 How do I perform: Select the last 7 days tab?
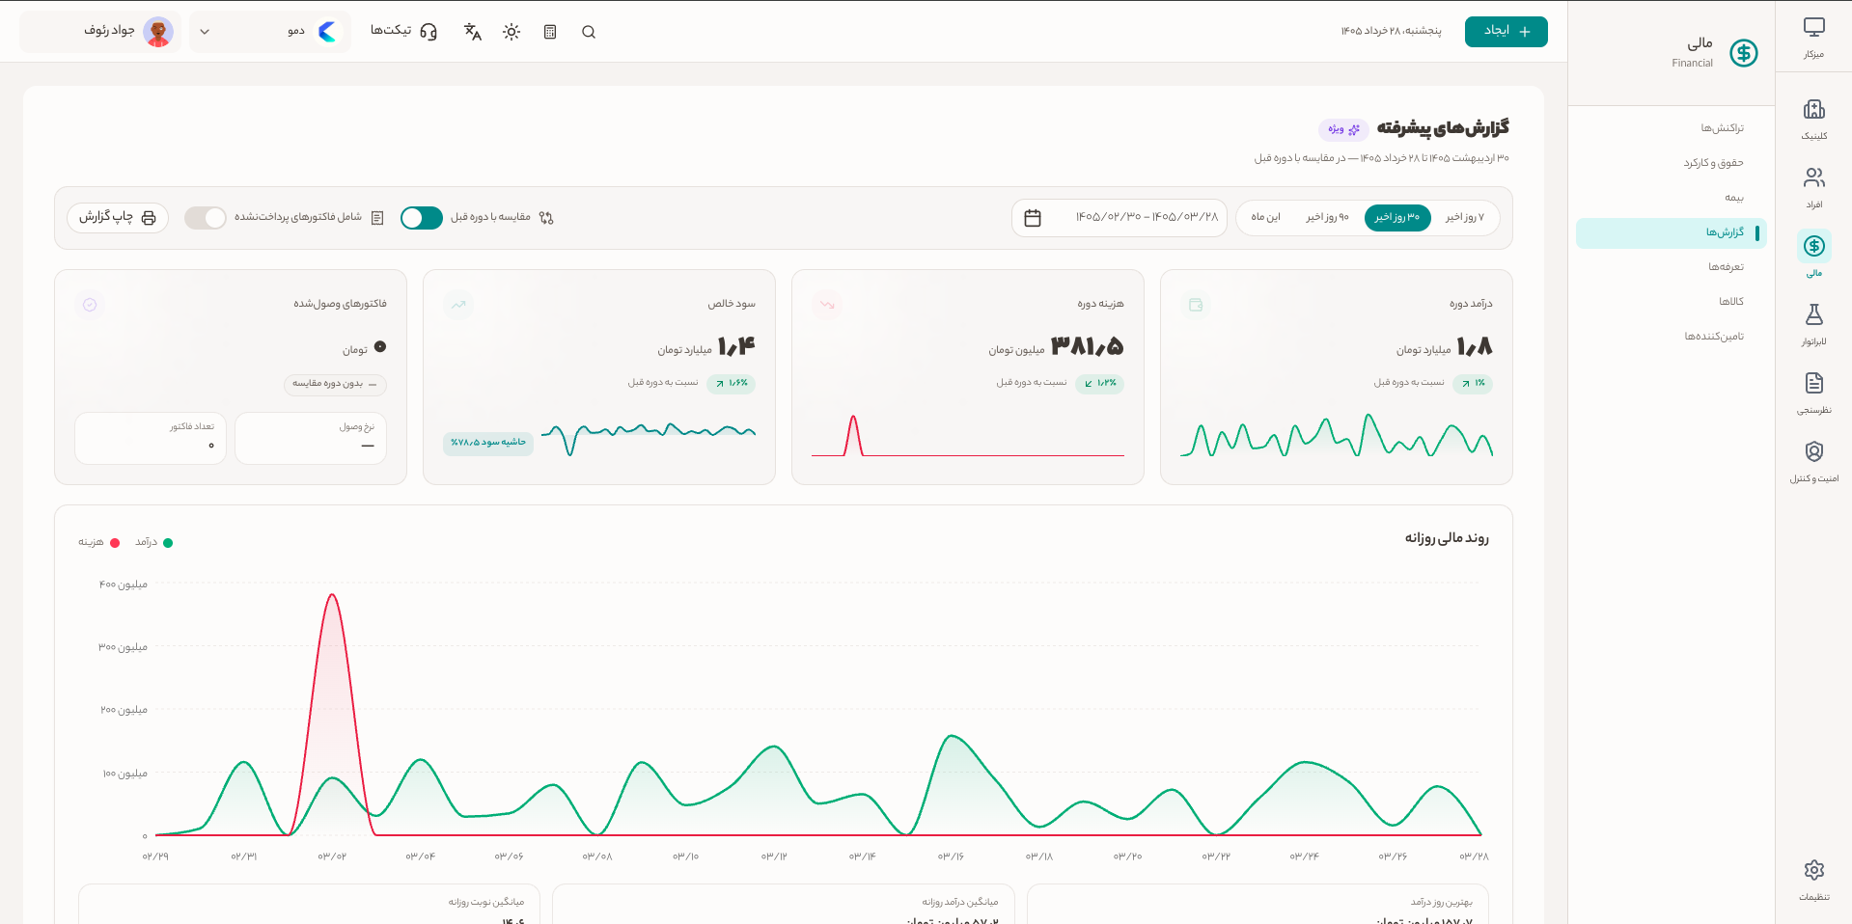click(x=1465, y=218)
